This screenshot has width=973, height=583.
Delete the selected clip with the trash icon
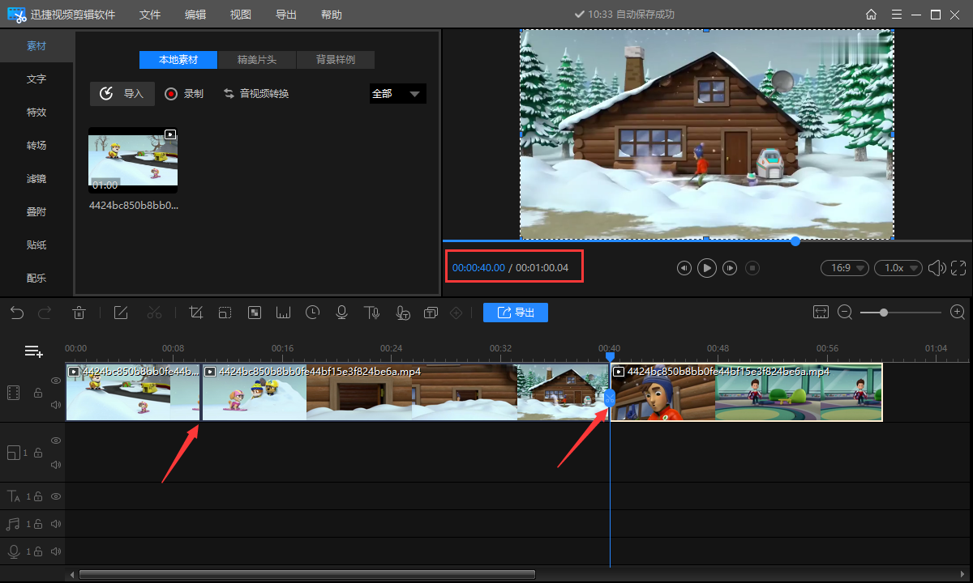[x=79, y=313]
